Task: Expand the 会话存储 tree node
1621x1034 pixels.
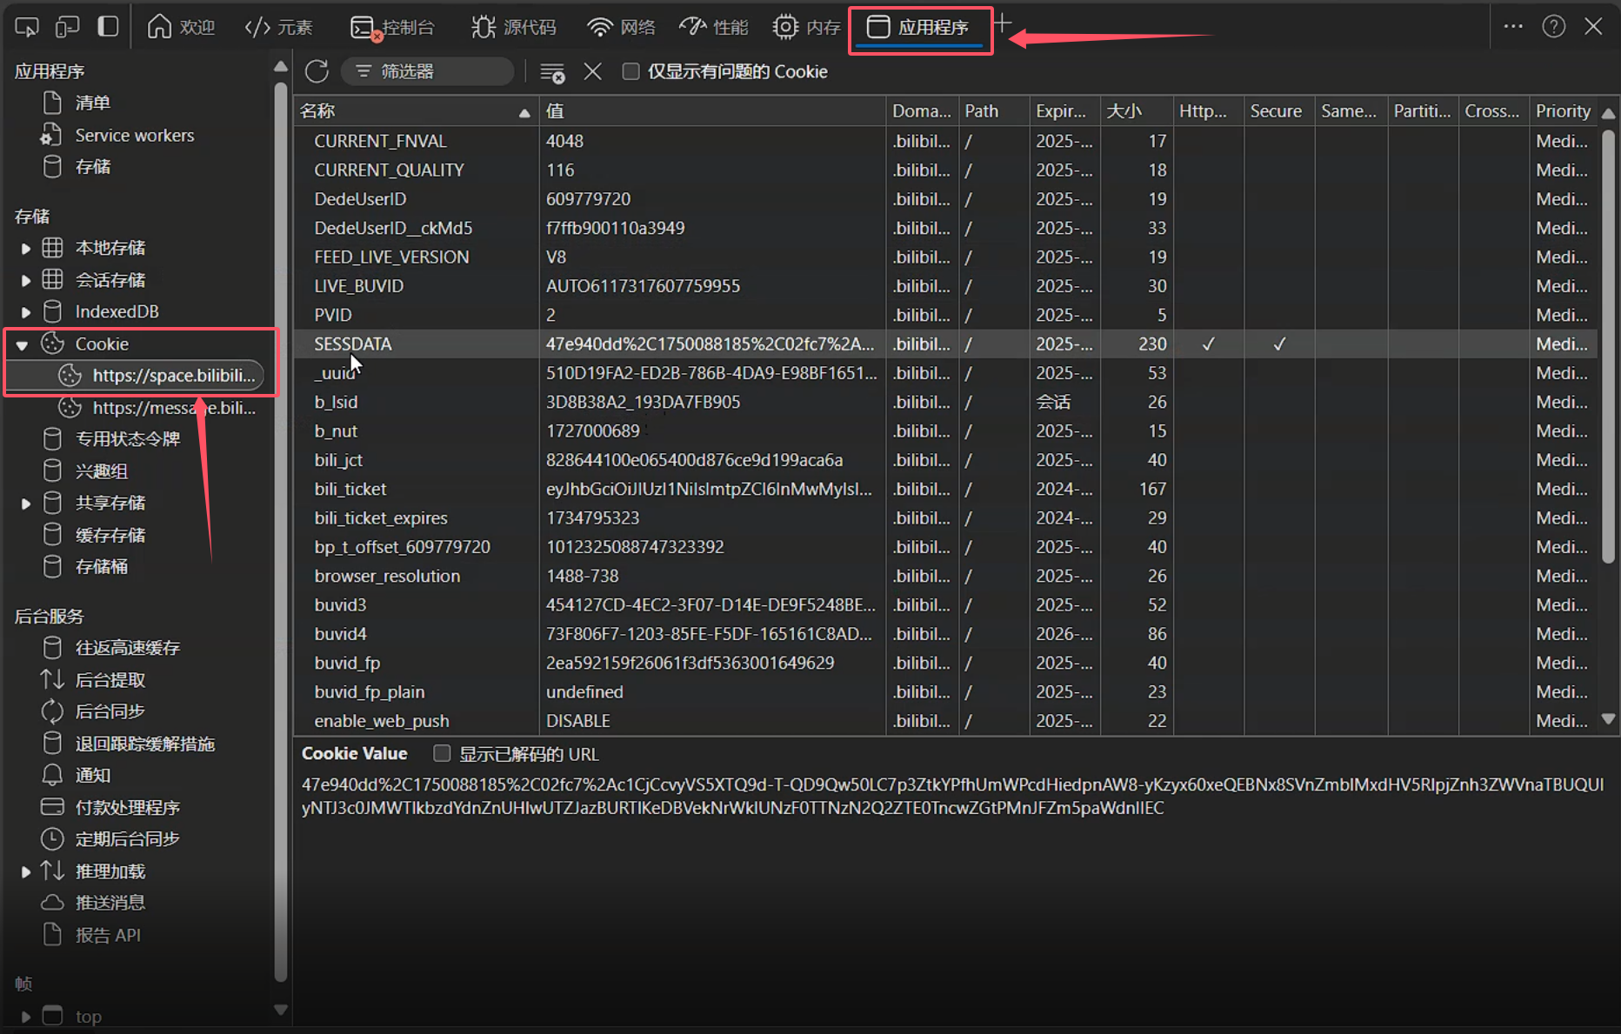Action: coord(25,280)
